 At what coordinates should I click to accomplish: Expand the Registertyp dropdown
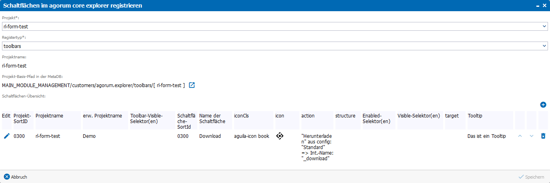(544, 46)
